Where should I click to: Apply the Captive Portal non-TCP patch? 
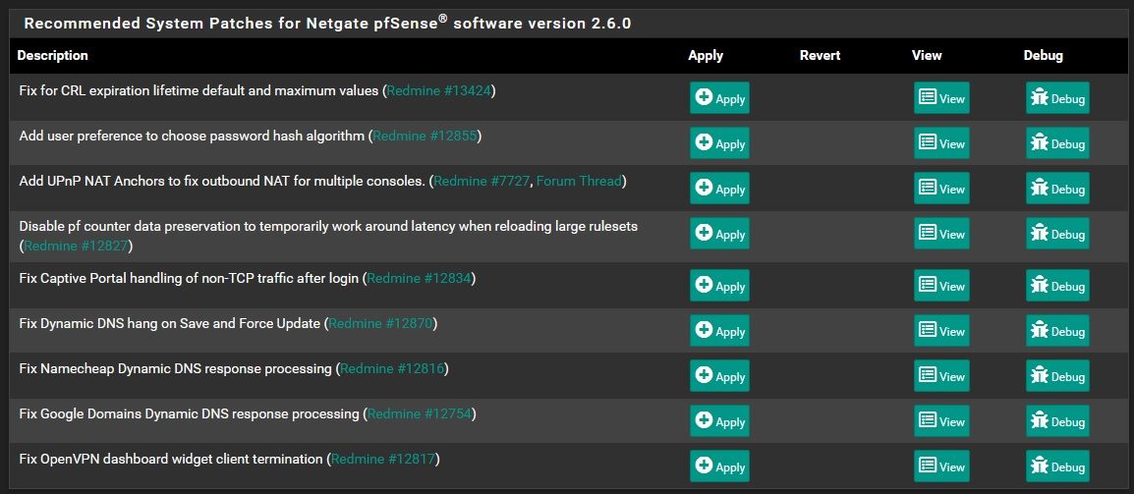[x=719, y=286]
